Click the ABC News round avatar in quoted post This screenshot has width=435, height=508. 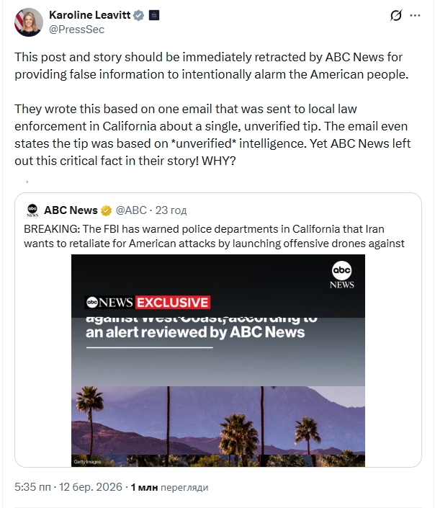(x=32, y=210)
